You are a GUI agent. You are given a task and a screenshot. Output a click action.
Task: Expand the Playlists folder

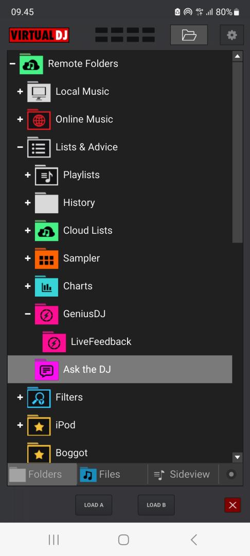click(x=28, y=175)
